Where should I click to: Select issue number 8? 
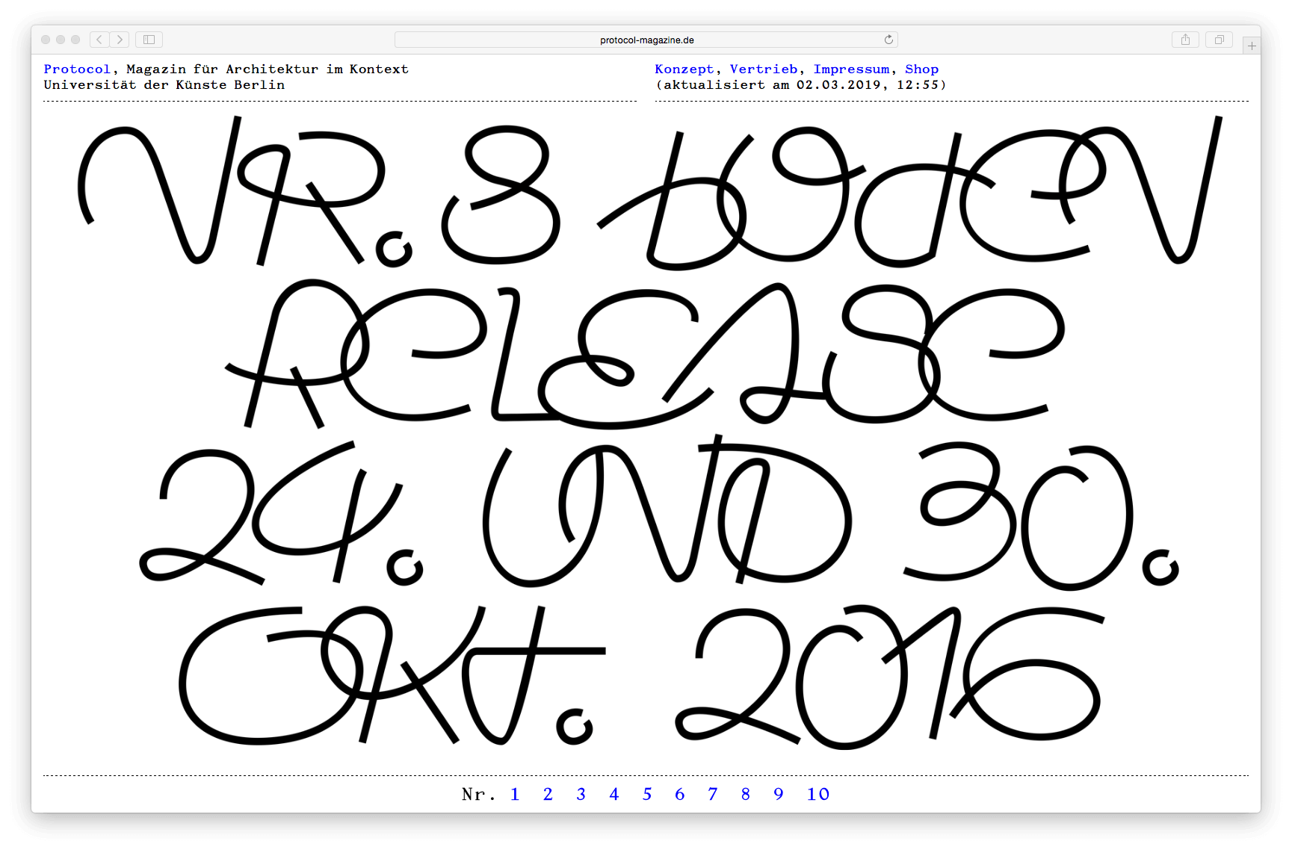click(746, 794)
